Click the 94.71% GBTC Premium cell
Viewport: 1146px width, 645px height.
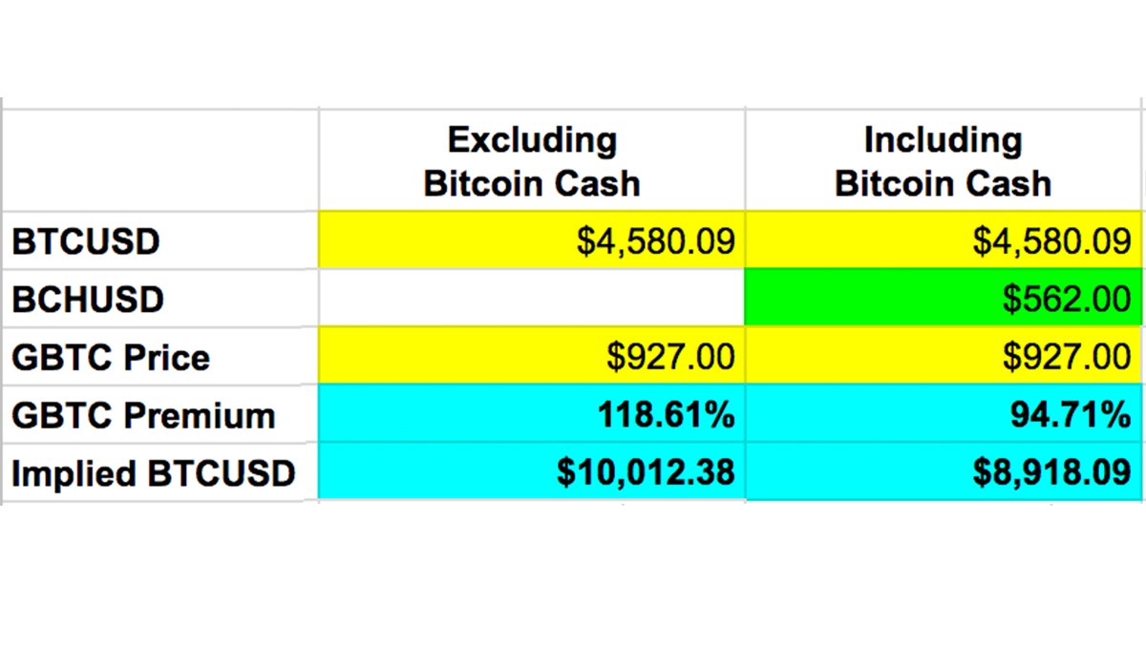tap(944, 415)
